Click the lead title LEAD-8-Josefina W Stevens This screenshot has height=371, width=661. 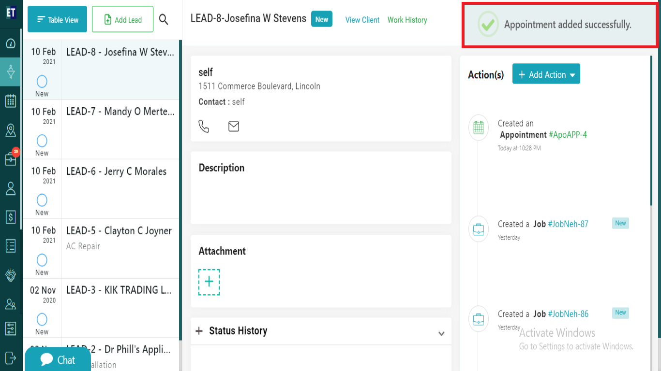pyautogui.click(x=248, y=18)
